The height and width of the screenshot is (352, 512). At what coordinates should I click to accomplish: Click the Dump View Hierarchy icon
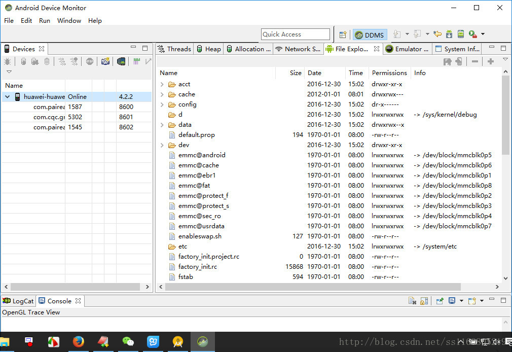point(121,61)
